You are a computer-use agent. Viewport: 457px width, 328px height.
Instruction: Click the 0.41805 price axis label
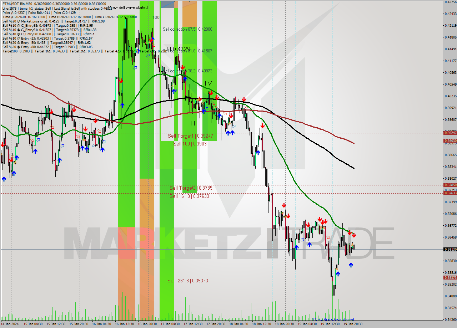[451, 37]
